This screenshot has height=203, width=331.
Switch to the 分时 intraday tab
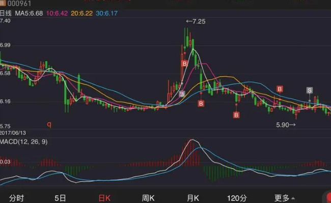coord(16,198)
